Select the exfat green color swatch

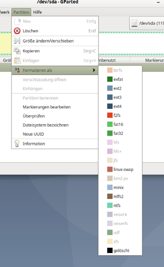110,79
